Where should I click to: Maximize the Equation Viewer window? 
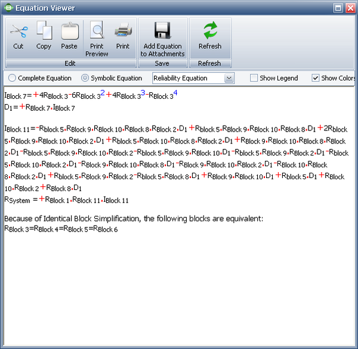tap(338, 8)
